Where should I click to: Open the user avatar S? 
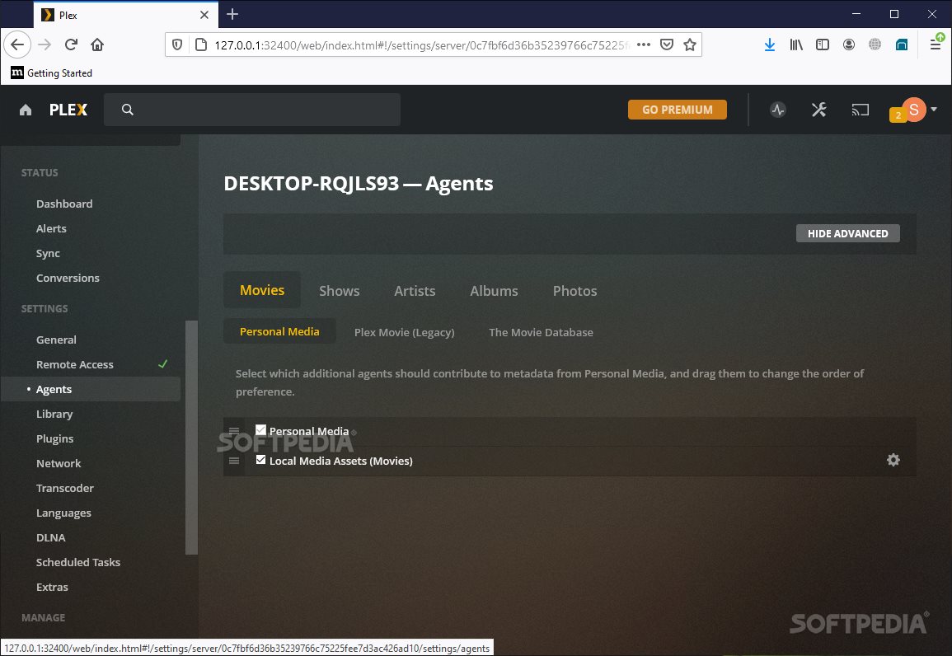point(914,110)
